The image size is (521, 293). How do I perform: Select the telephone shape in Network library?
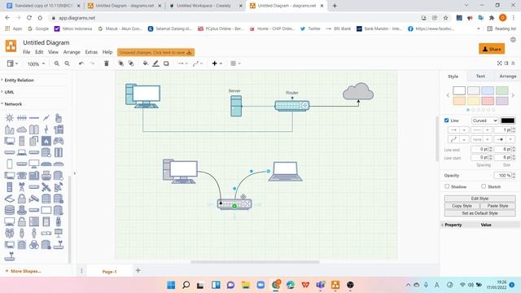coord(22,176)
